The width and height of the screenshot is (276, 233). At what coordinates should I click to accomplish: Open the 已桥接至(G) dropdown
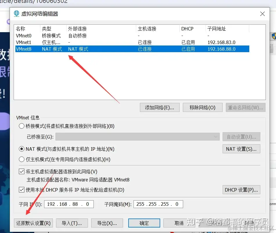(x=138, y=137)
